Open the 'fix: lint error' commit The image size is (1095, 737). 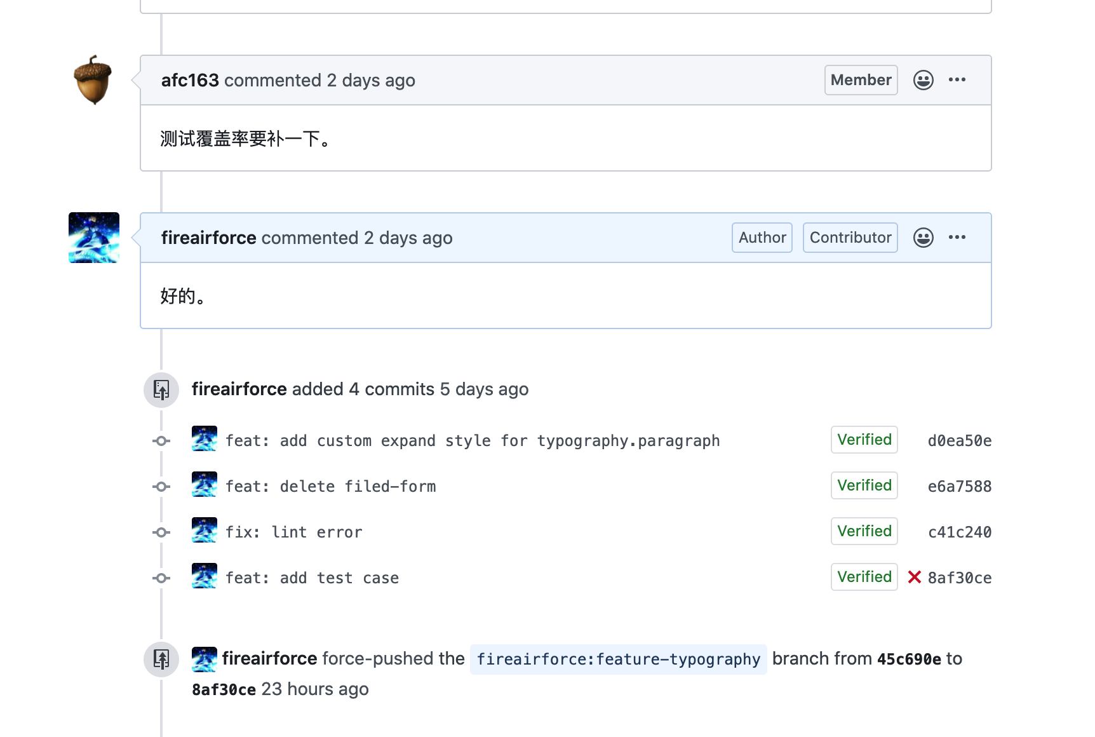293,532
